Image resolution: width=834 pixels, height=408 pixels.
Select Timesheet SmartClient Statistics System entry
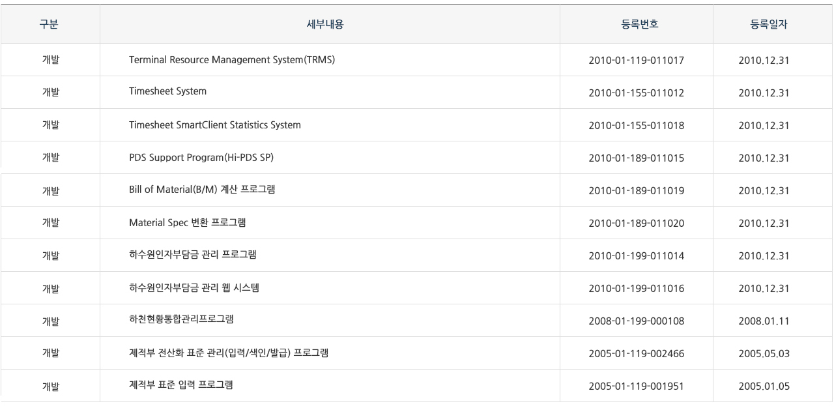pyautogui.click(x=215, y=124)
